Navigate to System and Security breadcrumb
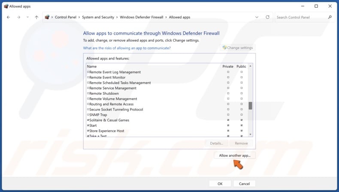 point(98,17)
